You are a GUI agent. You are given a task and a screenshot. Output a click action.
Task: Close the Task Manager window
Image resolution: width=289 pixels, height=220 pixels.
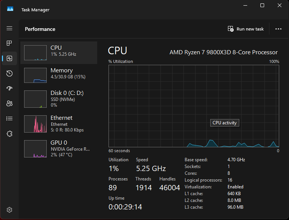[x=280, y=6]
